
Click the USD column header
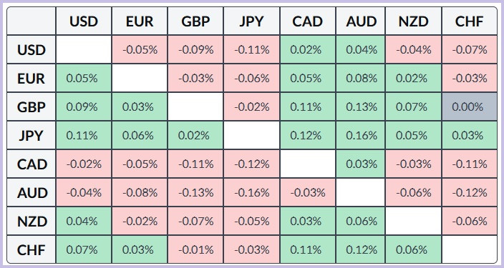tap(84, 21)
